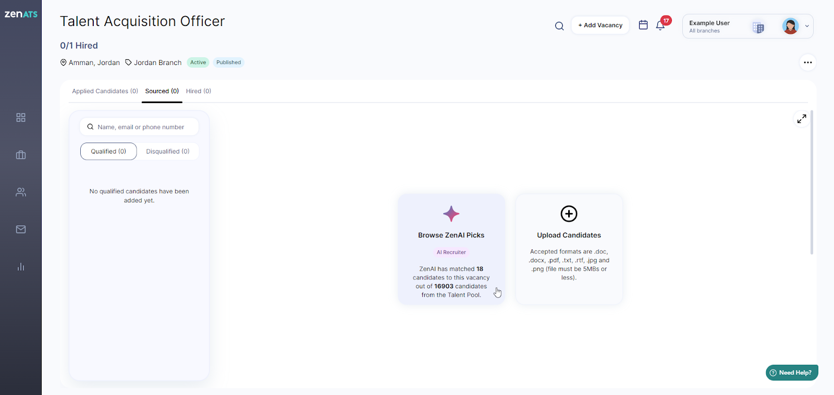Viewport: 834px width, 395px height.
Task: Click the Active status badge
Action: coord(198,62)
